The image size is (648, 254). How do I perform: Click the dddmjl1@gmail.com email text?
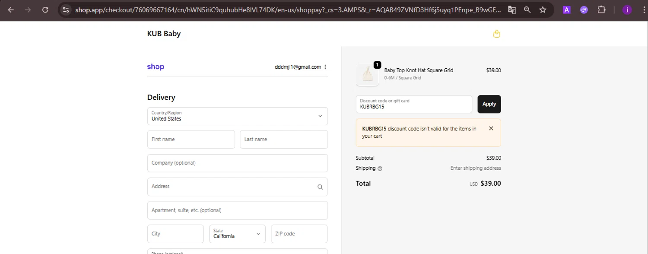pyautogui.click(x=298, y=67)
